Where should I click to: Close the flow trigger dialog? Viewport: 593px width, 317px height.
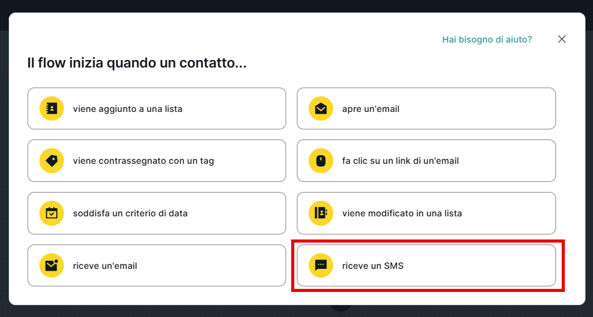tap(562, 39)
